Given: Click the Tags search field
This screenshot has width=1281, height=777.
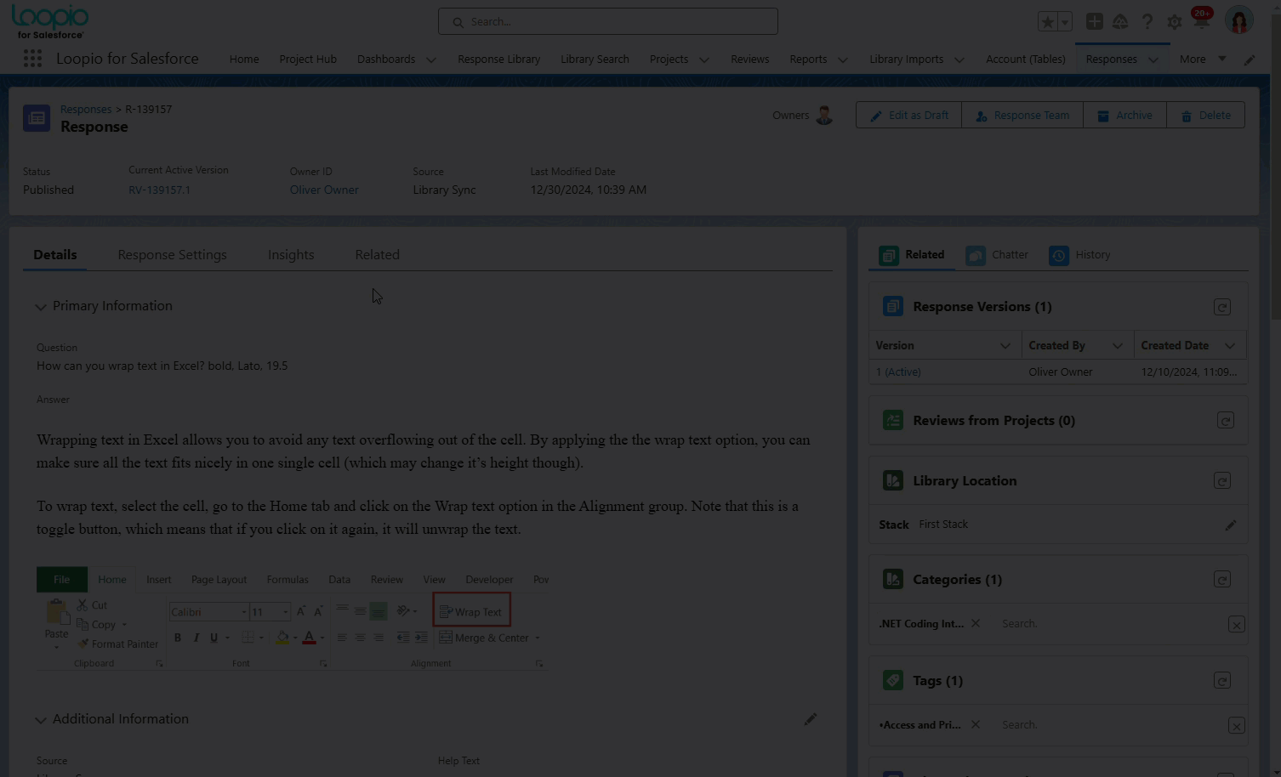Looking at the screenshot, I should tap(1110, 724).
